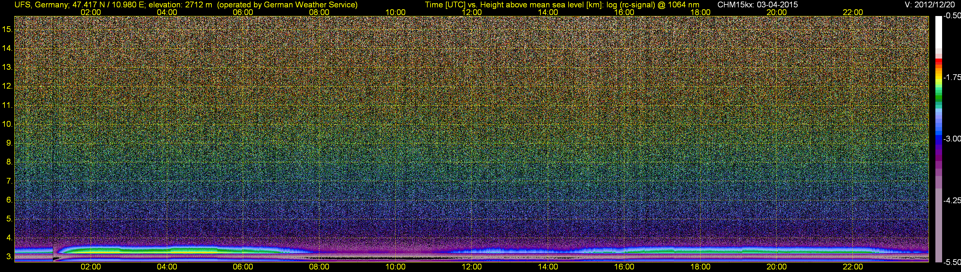Click the CHM15kx 03-04-2015 date label
This screenshot has height=272, width=961.
click(x=757, y=5)
